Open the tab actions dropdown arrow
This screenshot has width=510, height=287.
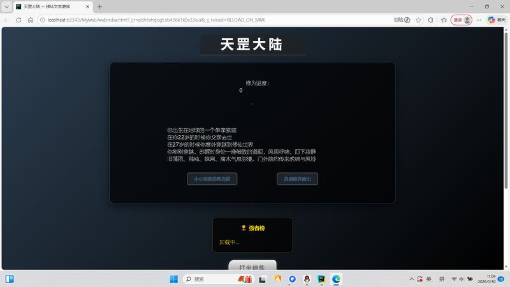click(x=6, y=6)
